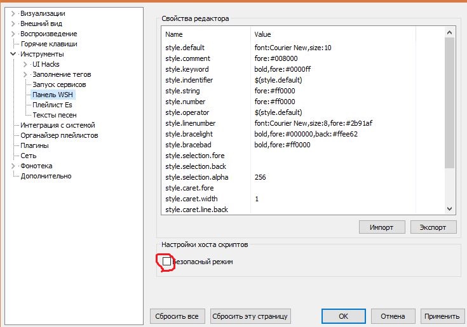This screenshot has height=327, width=467.
Task: Expand the Фонотека tree node
Action: pos(13,166)
